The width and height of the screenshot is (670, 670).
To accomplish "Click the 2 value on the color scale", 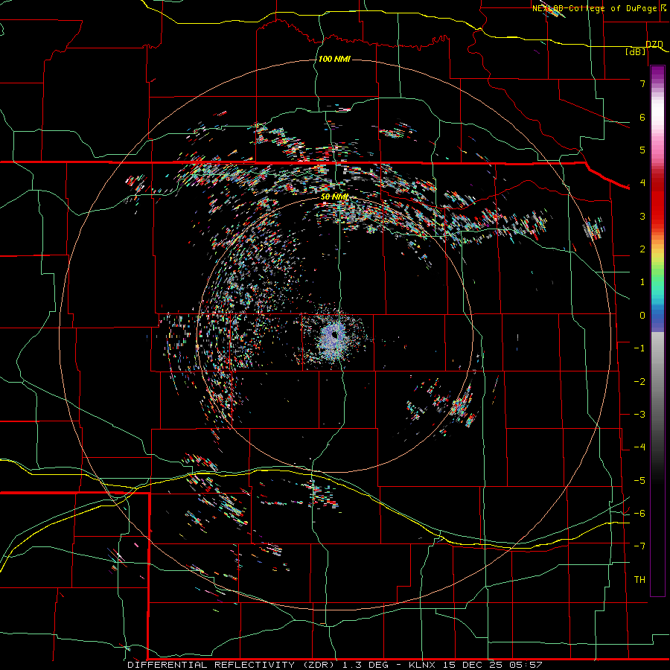I will tap(642, 249).
